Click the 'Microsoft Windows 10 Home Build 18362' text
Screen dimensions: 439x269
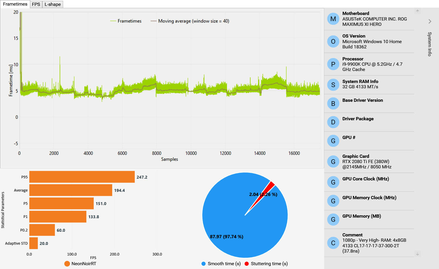[372, 44]
